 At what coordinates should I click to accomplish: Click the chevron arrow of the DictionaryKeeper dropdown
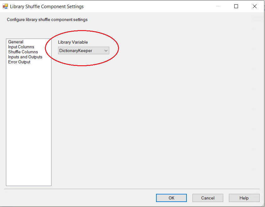point(106,50)
